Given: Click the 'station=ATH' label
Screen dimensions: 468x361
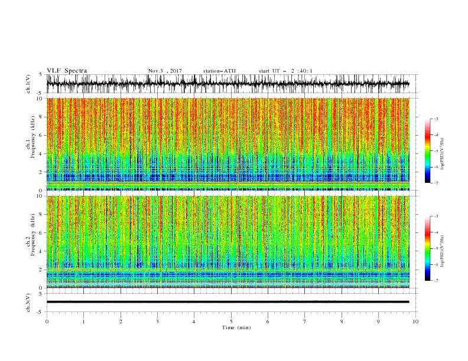Looking at the screenshot, I should [x=219, y=71].
